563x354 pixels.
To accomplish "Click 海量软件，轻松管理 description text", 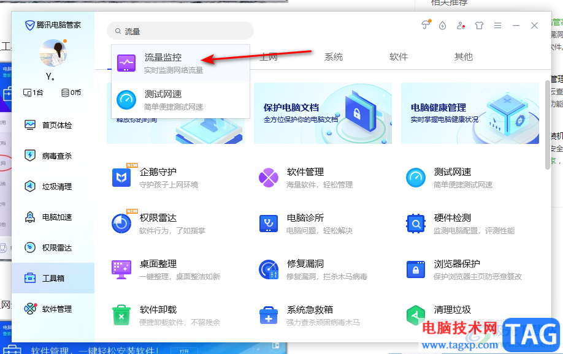I will pos(320,185).
